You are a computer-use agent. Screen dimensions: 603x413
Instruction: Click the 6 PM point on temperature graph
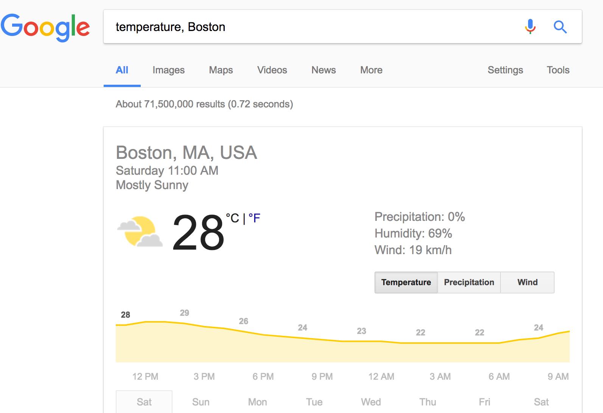coord(263,335)
